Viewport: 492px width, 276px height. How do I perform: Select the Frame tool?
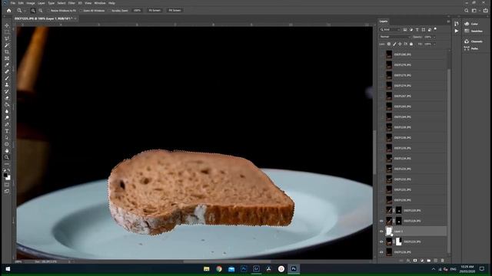7,58
